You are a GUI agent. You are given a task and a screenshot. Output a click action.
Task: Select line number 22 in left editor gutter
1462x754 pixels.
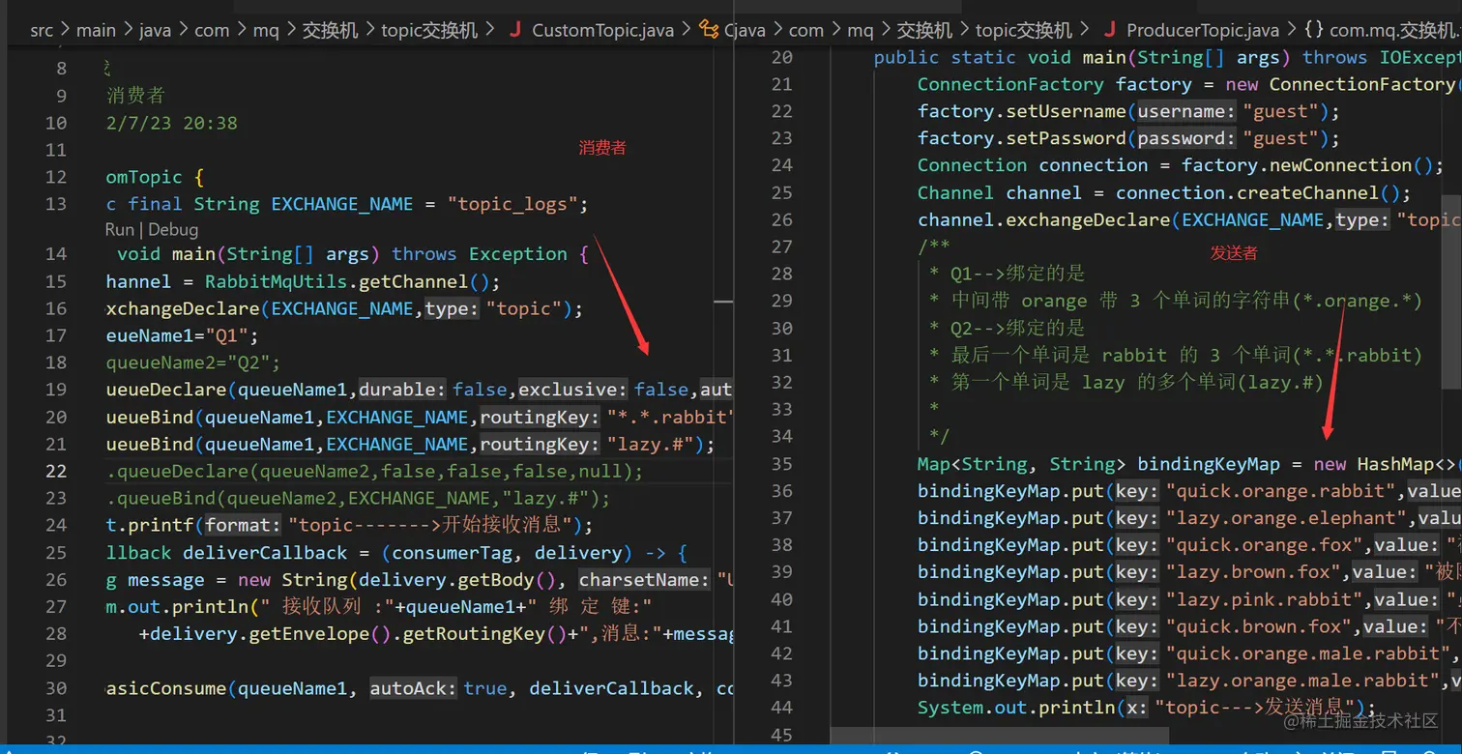pyautogui.click(x=55, y=471)
